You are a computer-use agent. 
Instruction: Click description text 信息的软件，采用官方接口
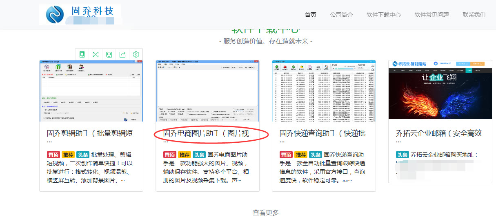click(x=323, y=172)
